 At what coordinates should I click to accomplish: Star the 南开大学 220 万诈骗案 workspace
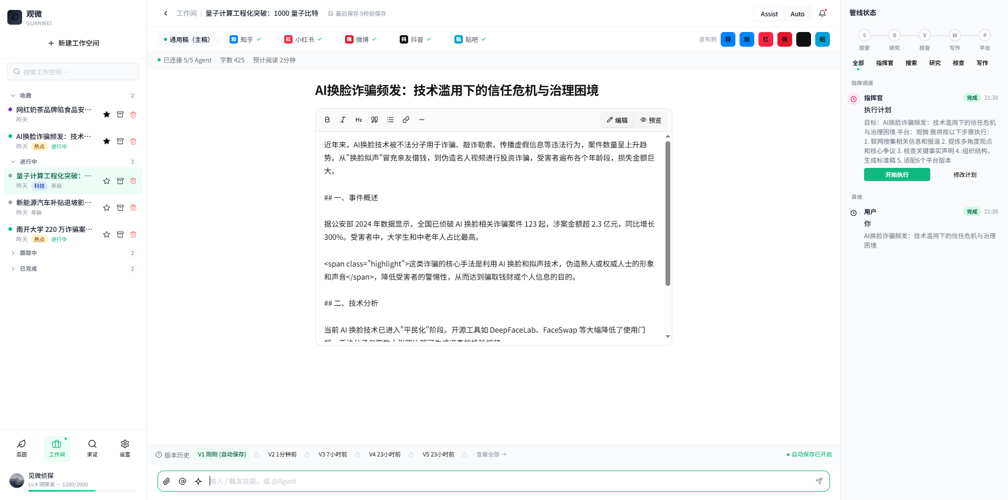107,235
